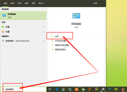Focus the 控制面板 search input field

[x=23, y=89]
